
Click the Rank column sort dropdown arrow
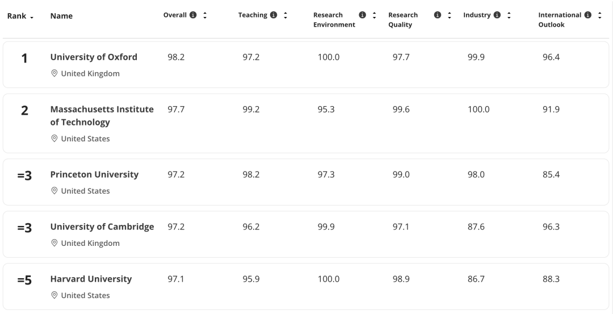tap(31, 17)
